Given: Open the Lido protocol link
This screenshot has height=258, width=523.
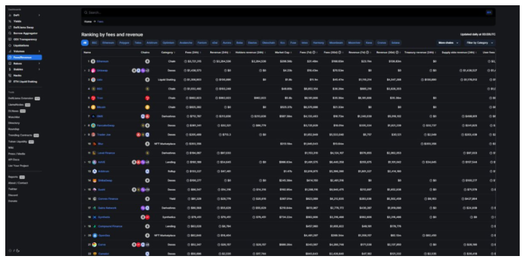Looking at the screenshot, I should (x=99, y=80).
